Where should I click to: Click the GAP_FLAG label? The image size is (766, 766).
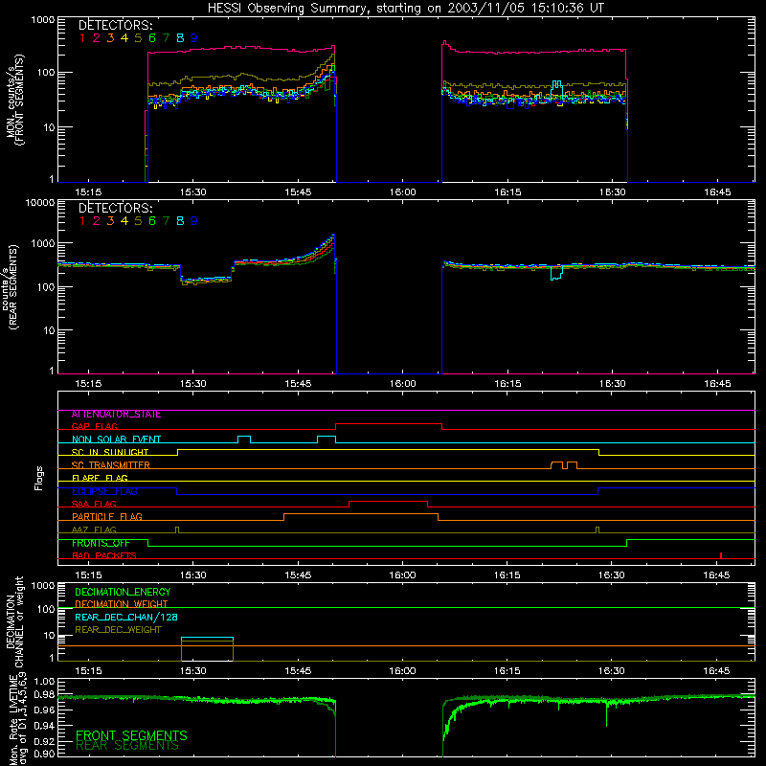pos(94,427)
